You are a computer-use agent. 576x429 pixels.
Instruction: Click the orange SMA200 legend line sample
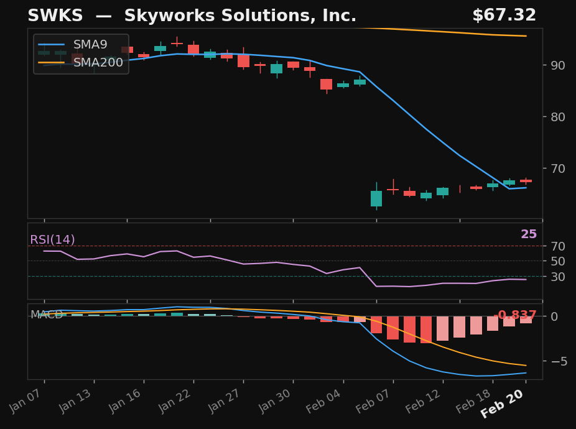pyautogui.click(x=52, y=62)
